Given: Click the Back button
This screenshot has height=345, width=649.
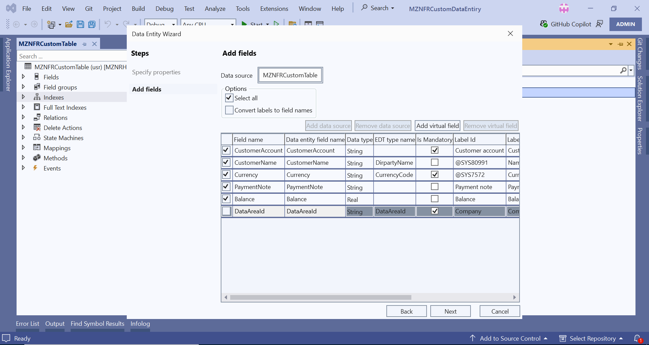Looking at the screenshot, I should (x=407, y=311).
